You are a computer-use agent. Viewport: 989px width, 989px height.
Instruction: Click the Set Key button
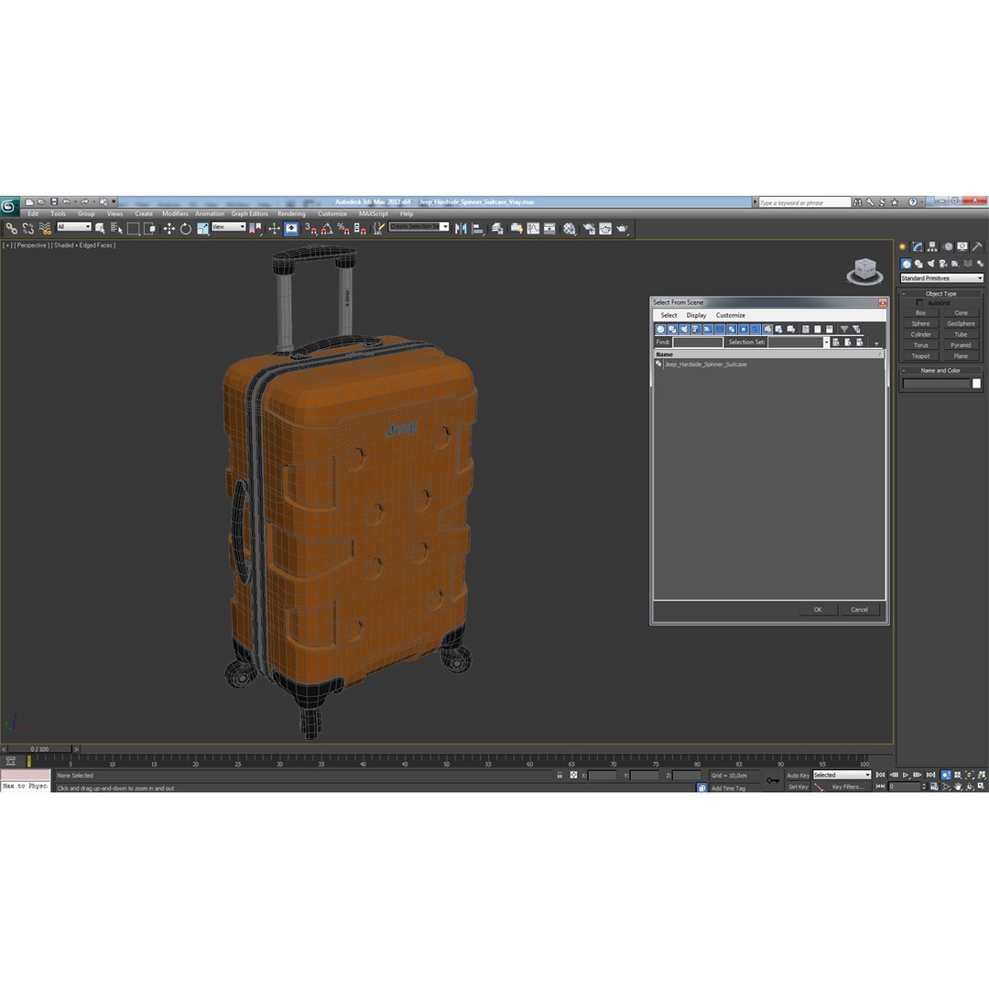pyautogui.click(x=798, y=788)
